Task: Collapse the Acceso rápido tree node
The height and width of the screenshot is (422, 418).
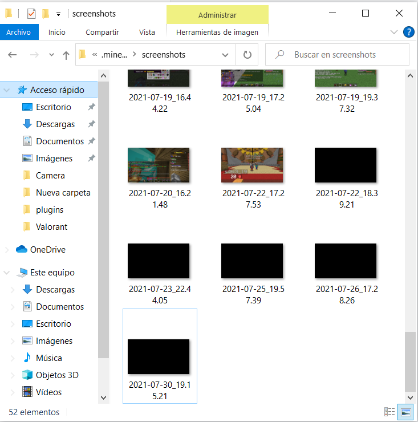Action: point(7,90)
